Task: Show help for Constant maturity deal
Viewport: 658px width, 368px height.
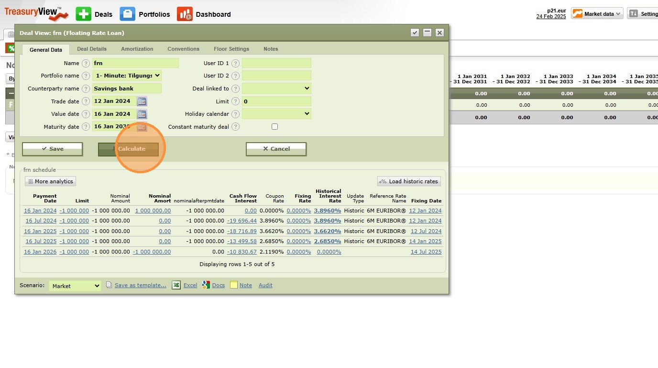Action: pos(235,127)
